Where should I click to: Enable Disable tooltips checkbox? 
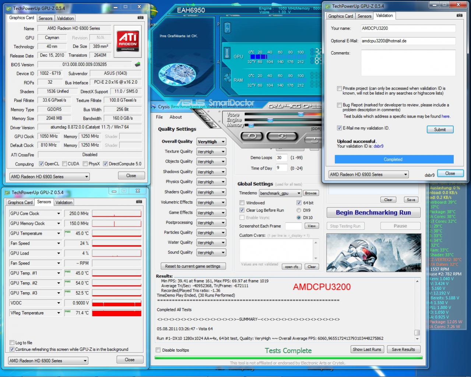tap(158, 350)
